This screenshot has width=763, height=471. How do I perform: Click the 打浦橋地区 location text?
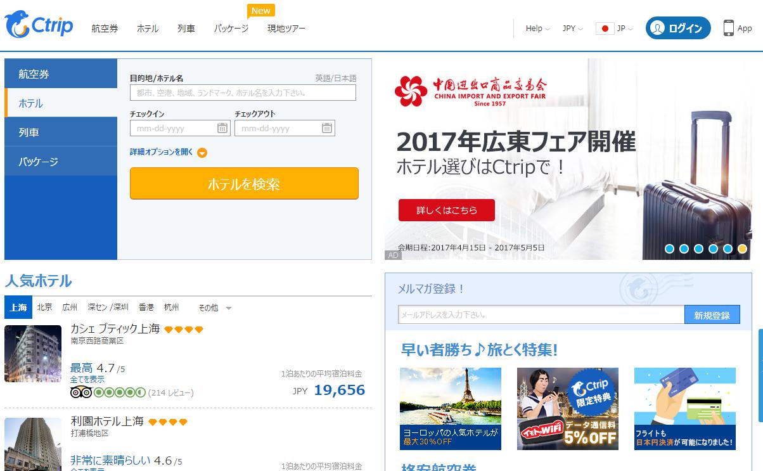point(89,433)
